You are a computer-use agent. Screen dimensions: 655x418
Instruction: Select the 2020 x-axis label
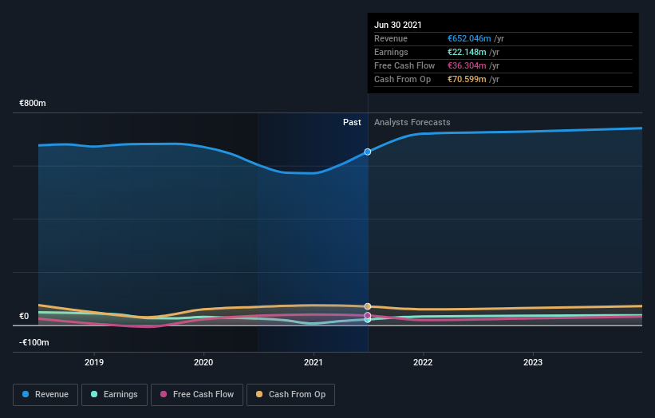point(203,362)
